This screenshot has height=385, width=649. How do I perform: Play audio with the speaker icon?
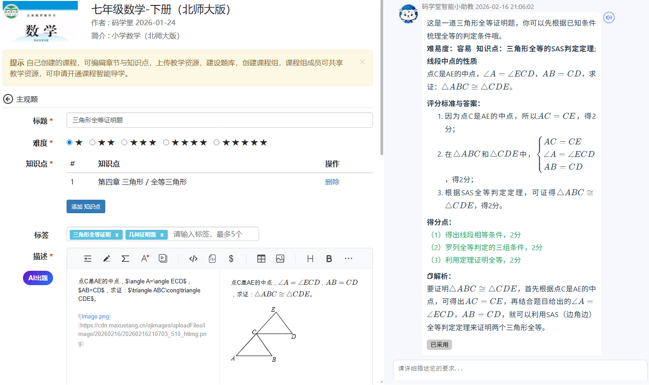coord(609,18)
